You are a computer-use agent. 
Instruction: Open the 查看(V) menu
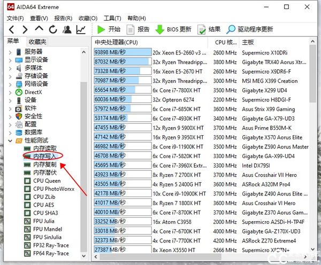(x=39, y=18)
